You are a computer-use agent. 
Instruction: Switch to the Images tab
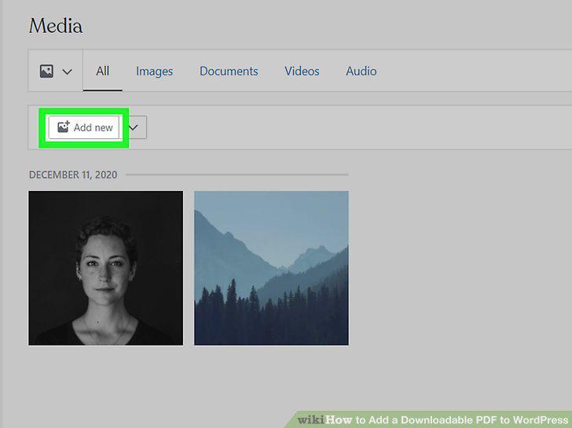click(154, 71)
